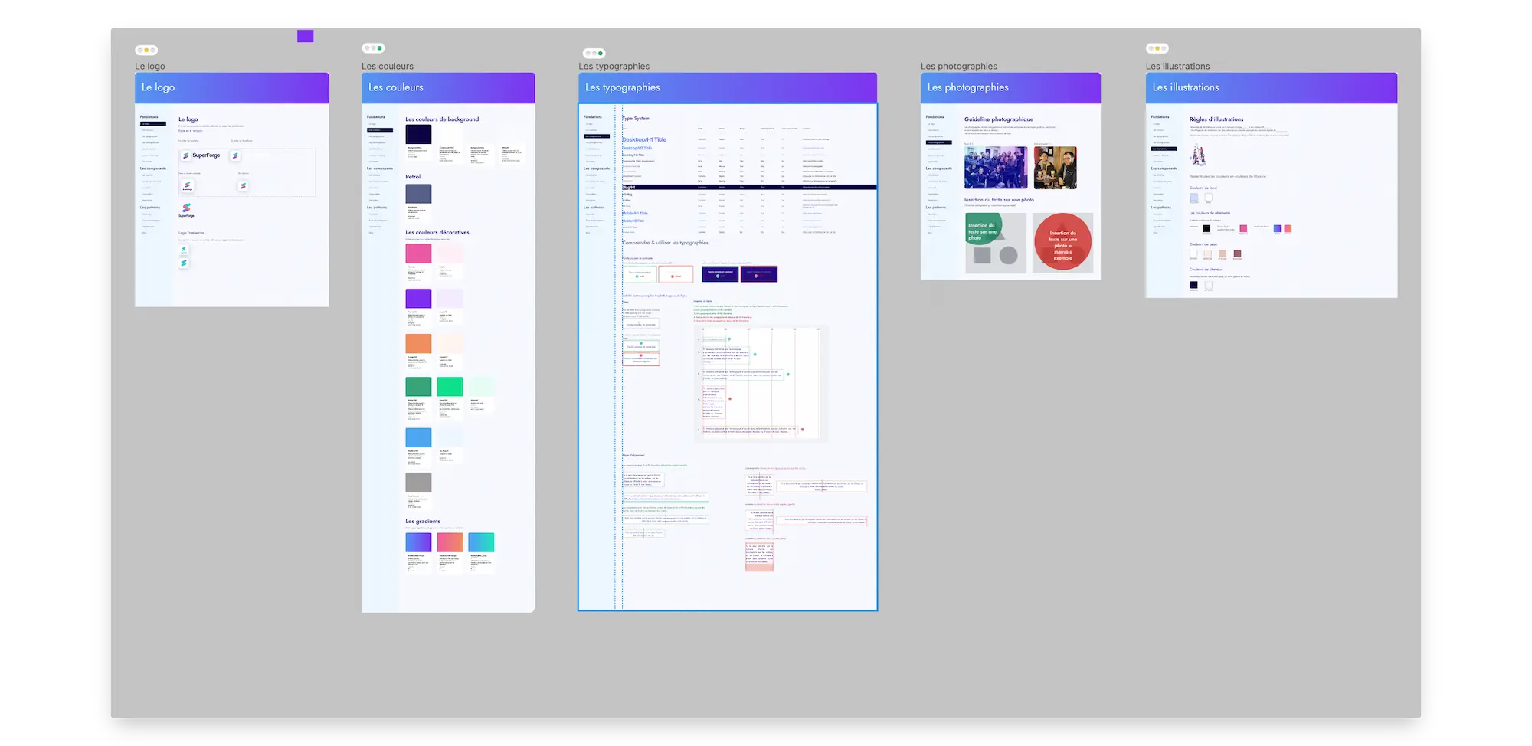Pick the dark green decorative swatch
This screenshot has height=746, width=1532.
[x=418, y=387]
